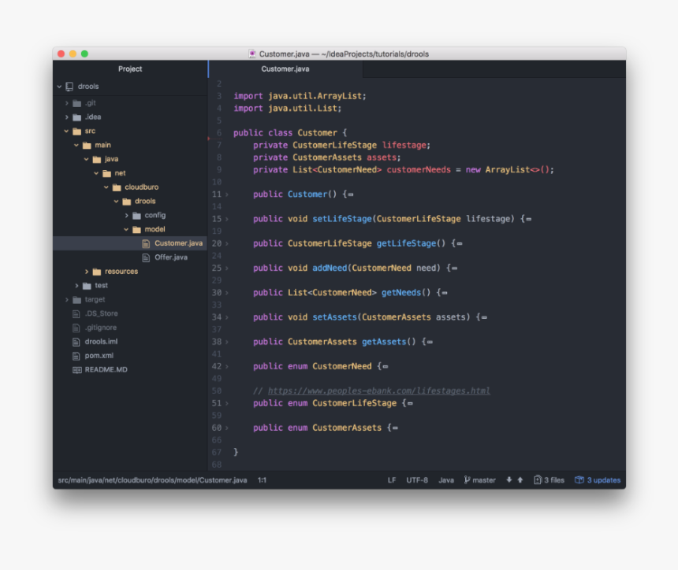Open the peoples-ebank.com lifestages link

coord(378,391)
